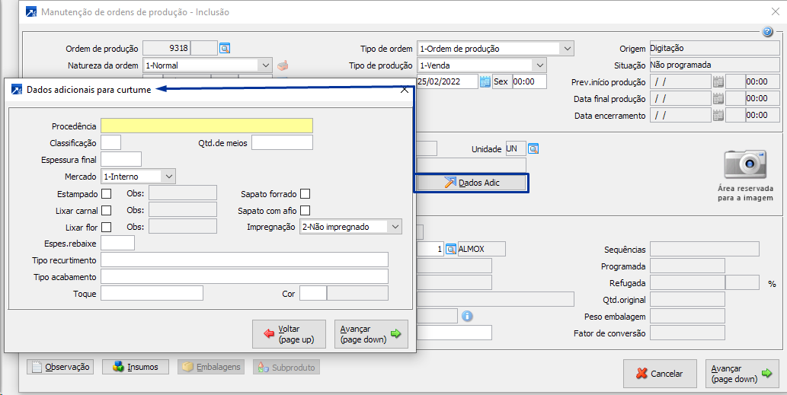Close the Dados adicionais para curtume dialog
This screenshot has width=787, height=395.
tap(405, 90)
